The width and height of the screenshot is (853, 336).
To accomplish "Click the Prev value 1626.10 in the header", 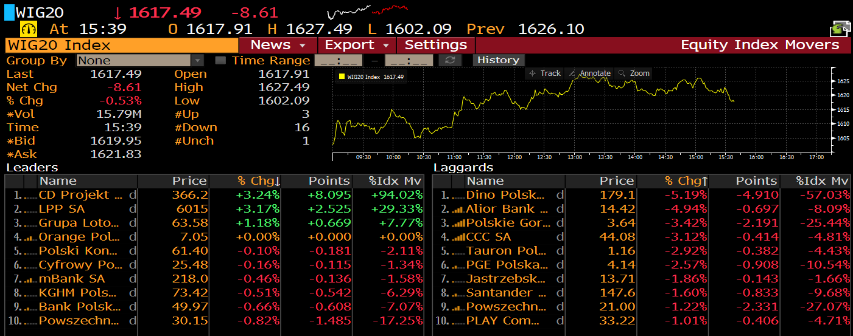I will point(551,29).
